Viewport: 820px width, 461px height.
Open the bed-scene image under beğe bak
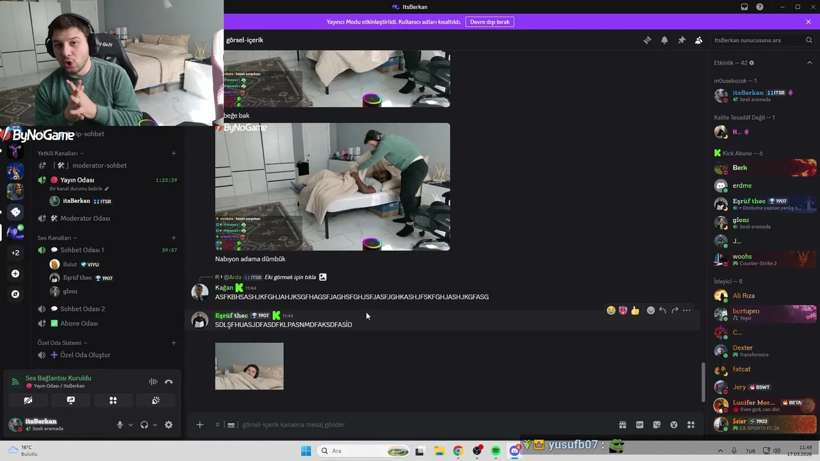click(x=332, y=186)
